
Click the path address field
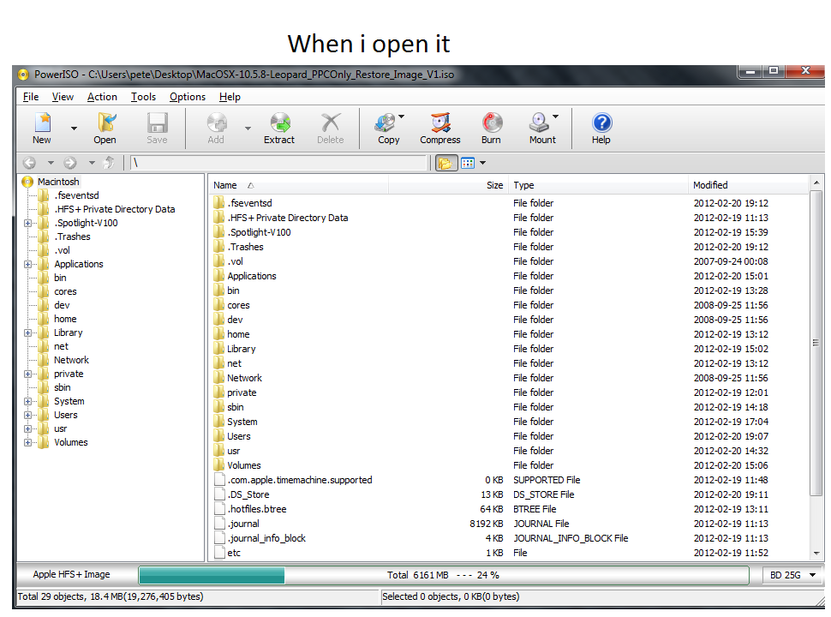coord(278,163)
